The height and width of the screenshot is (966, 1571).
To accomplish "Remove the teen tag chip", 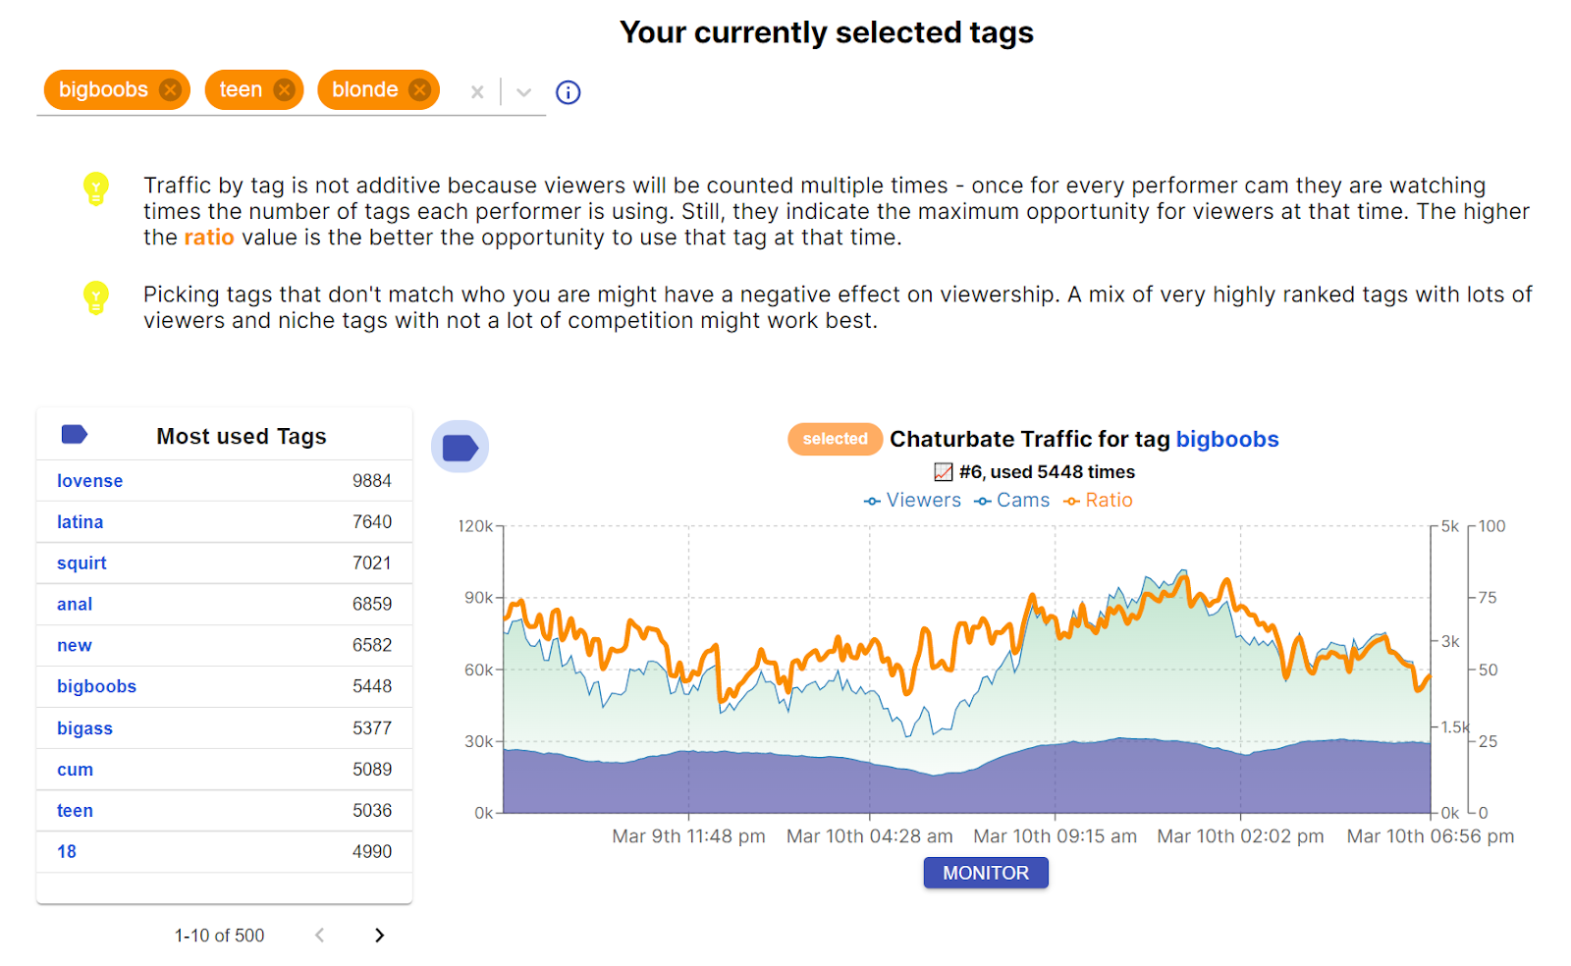I will click(x=284, y=90).
